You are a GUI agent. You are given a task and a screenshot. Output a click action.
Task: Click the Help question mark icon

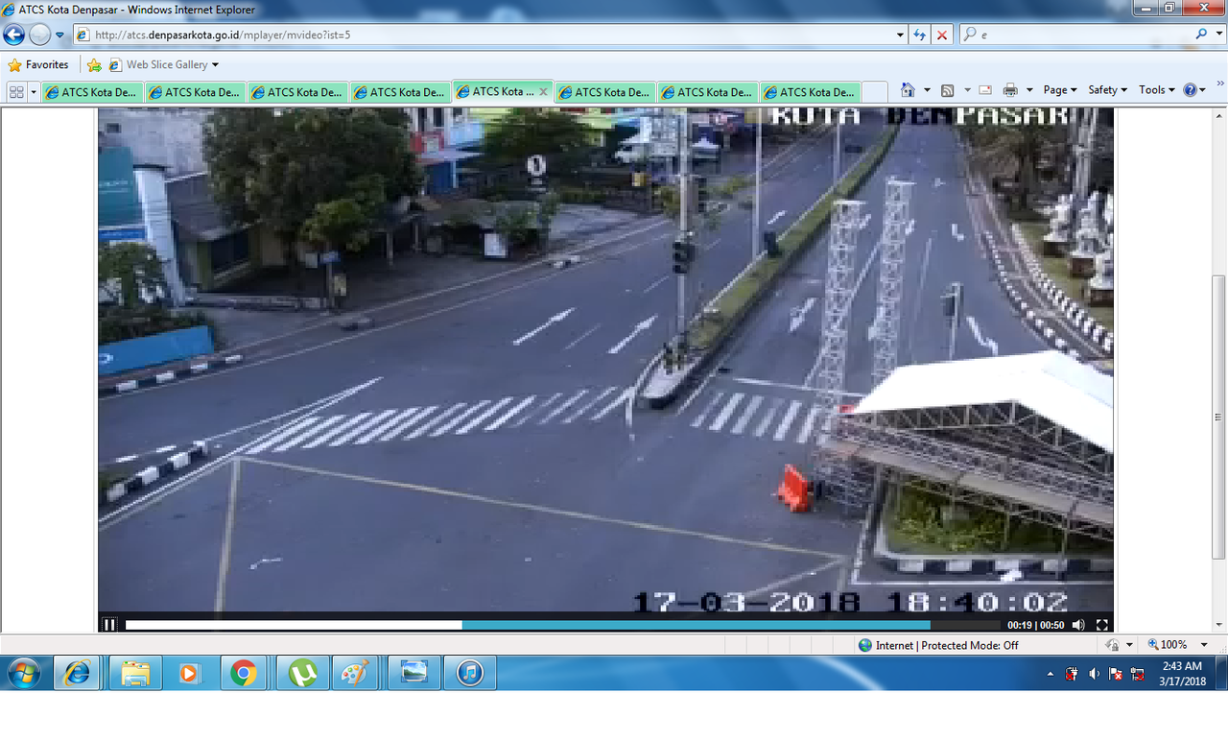1190,90
